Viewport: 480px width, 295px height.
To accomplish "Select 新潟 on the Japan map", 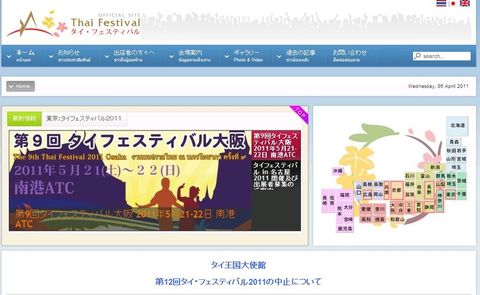I will click(435, 167).
